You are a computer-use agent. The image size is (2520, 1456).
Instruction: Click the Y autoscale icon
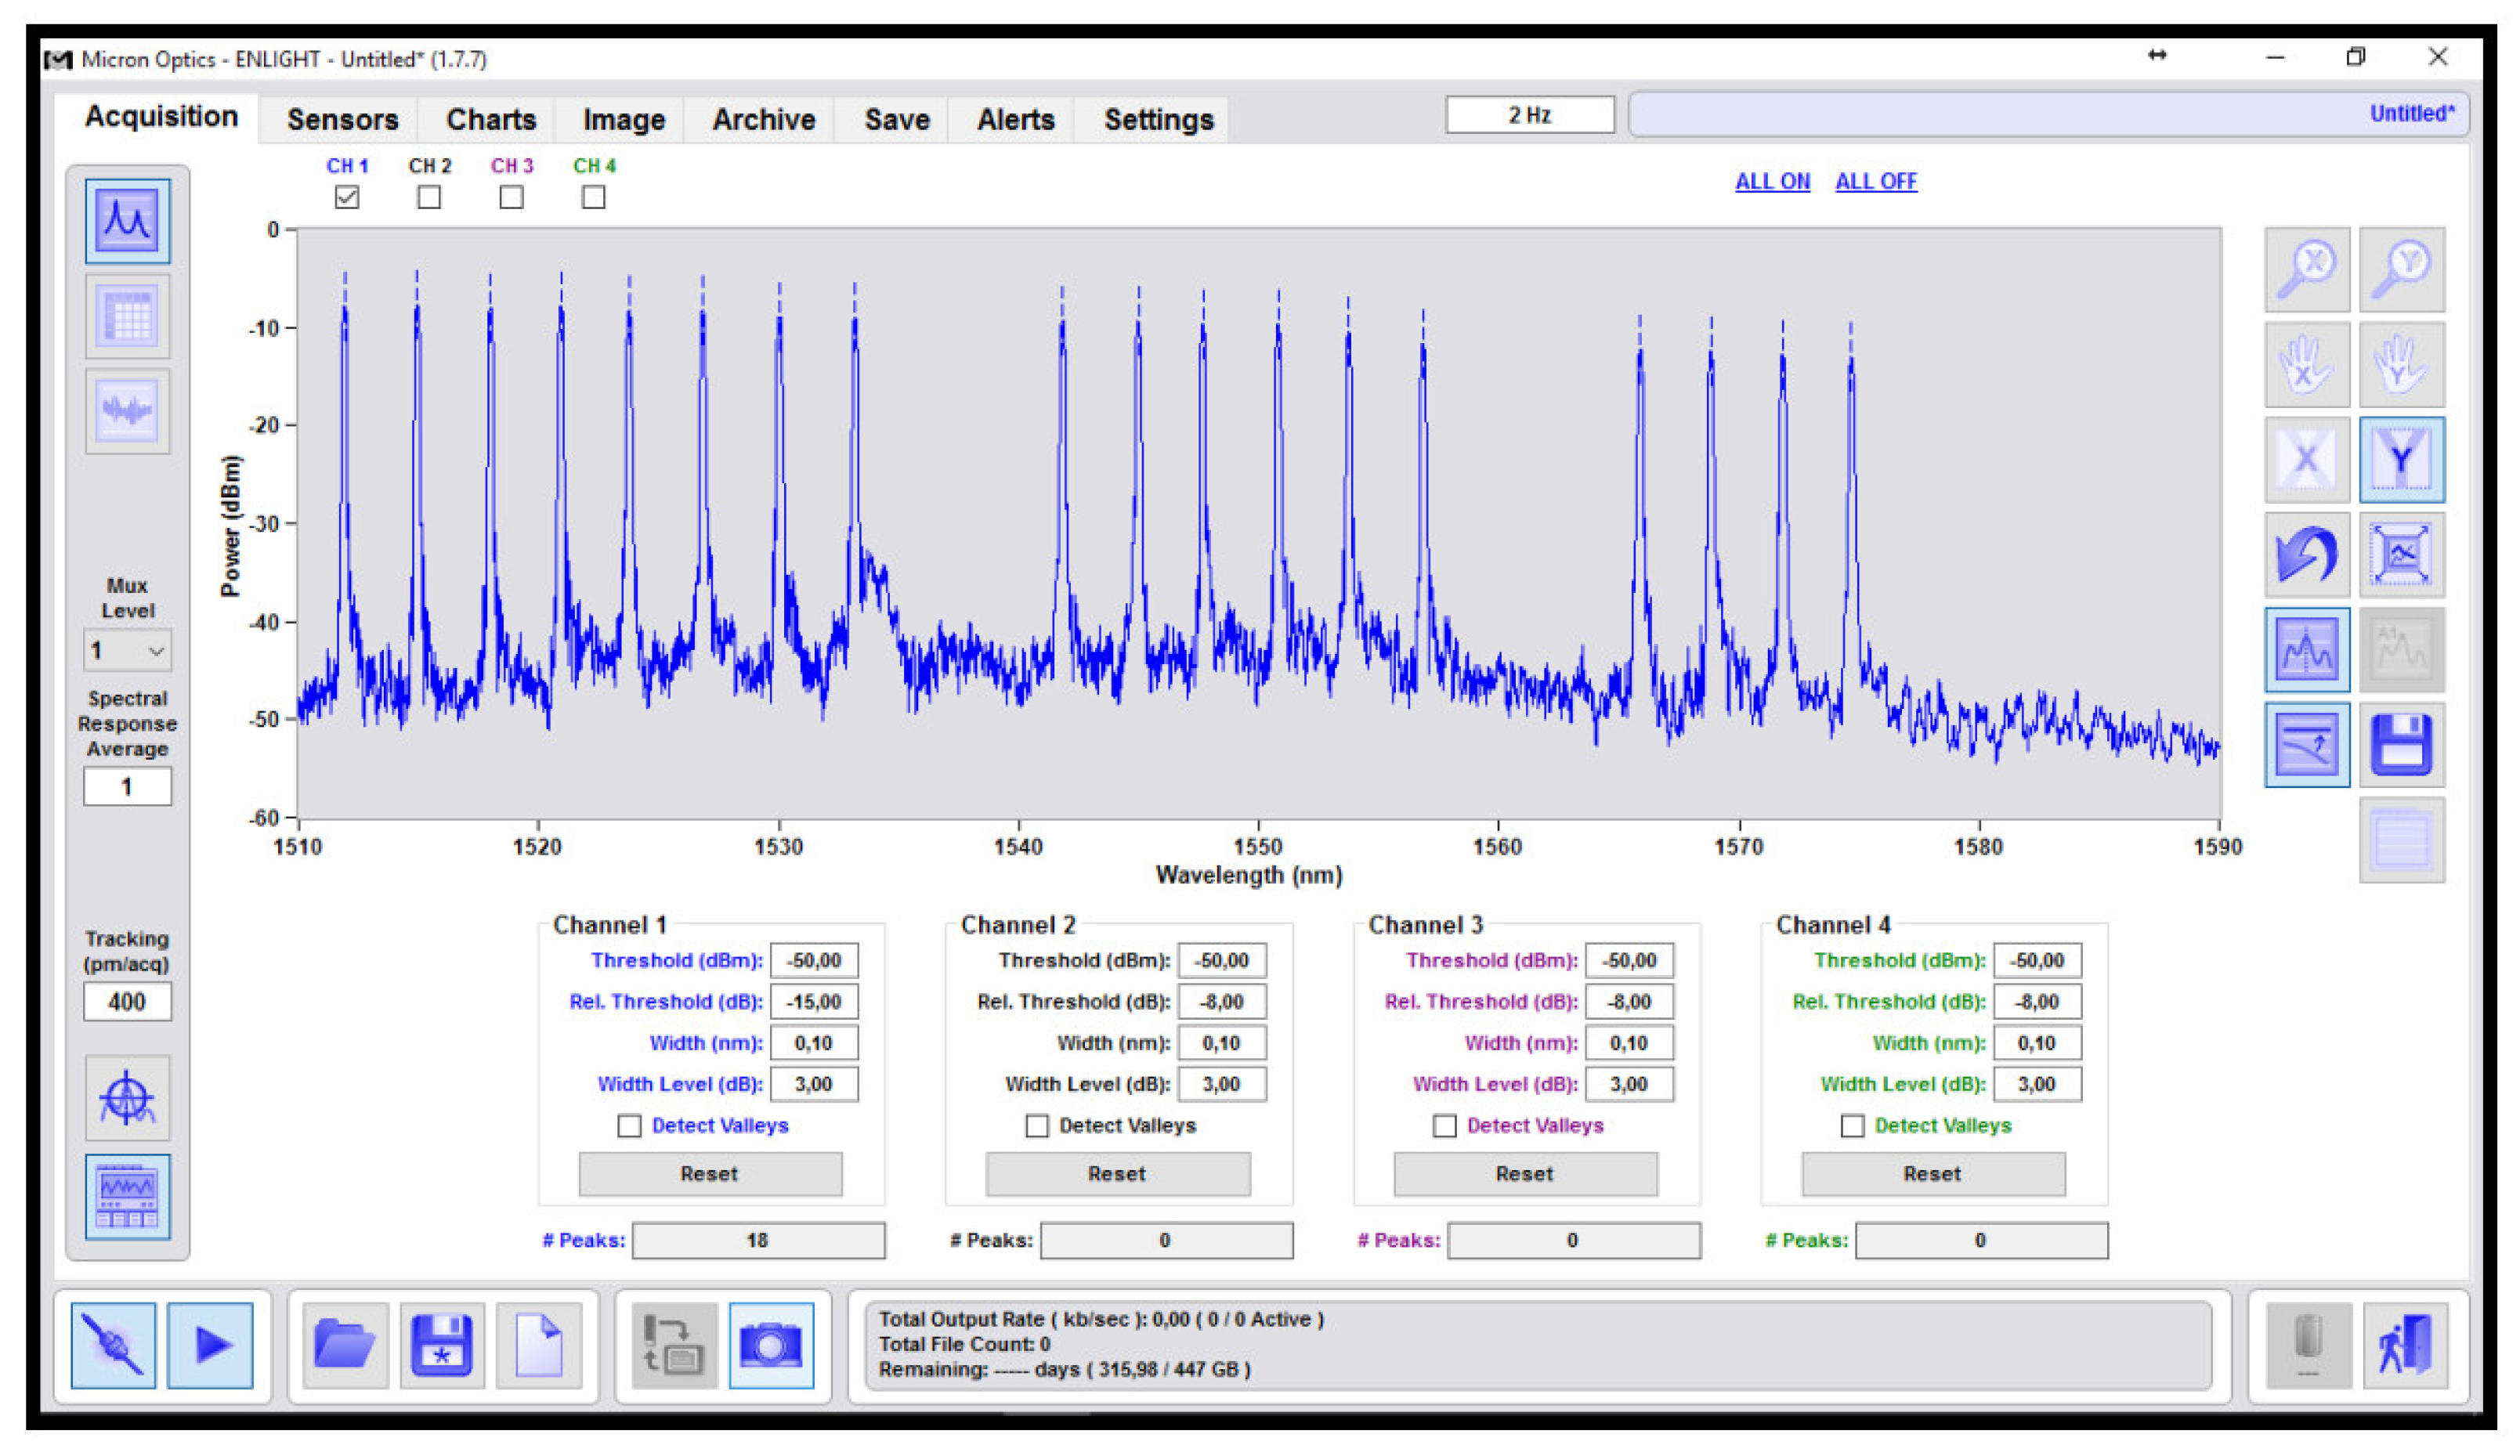[x=2400, y=459]
